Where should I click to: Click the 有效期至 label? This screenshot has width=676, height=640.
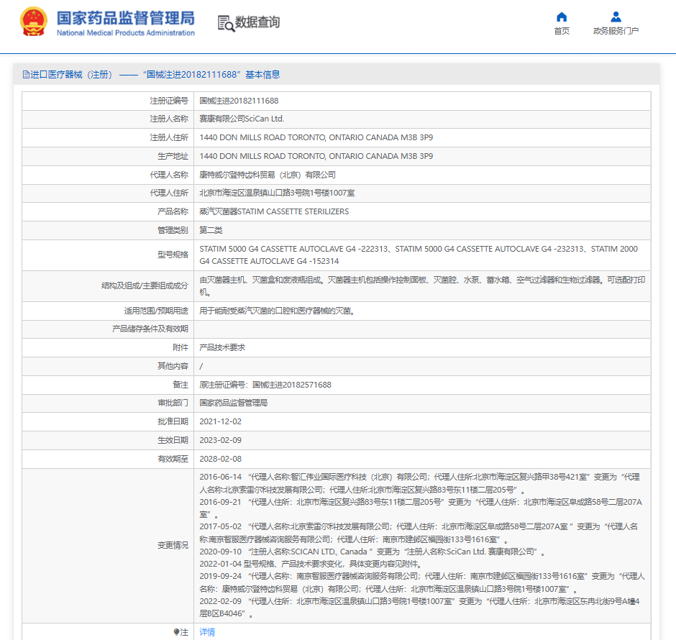pyautogui.click(x=173, y=459)
